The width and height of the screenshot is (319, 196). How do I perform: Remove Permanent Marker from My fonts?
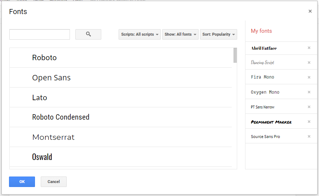point(309,121)
